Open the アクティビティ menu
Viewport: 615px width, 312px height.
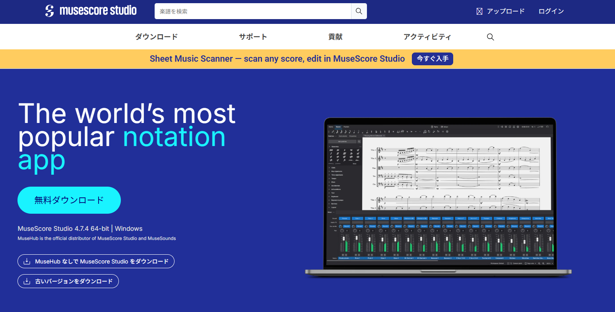tap(427, 37)
